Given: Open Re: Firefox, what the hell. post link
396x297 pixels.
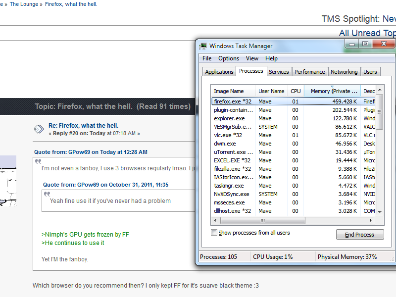Looking at the screenshot, I should pyautogui.click(x=83, y=126).
